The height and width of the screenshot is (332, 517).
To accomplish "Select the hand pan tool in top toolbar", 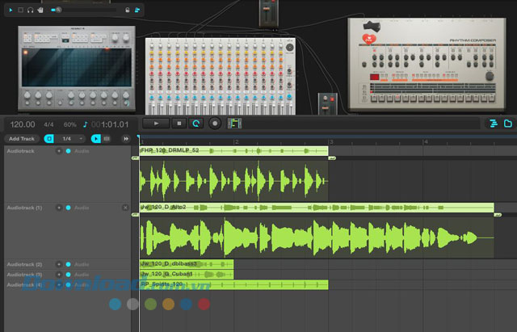I will point(40,10).
